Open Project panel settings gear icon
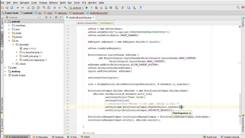The image size is (245, 138). point(56,17)
